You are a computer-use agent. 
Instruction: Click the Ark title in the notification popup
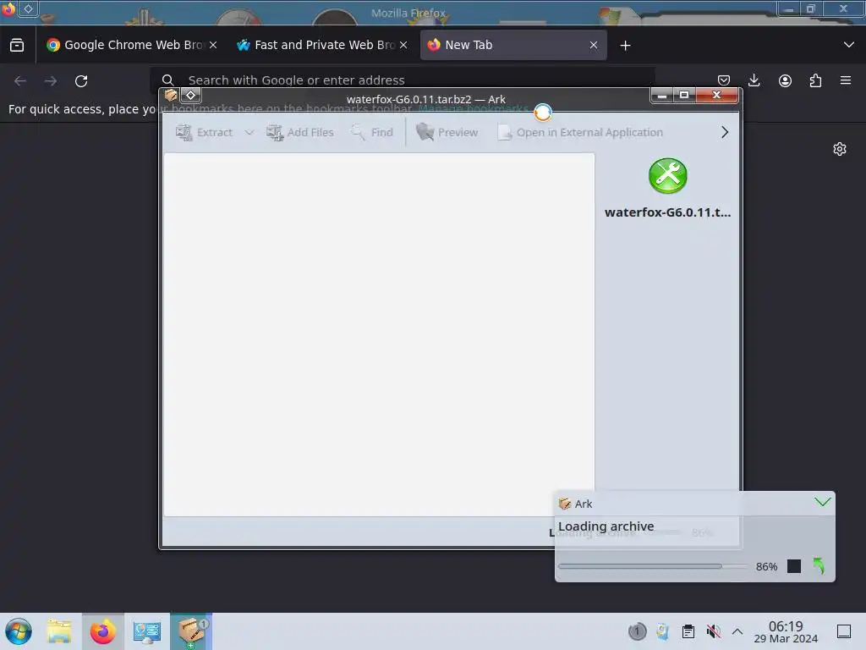pos(584,504)
